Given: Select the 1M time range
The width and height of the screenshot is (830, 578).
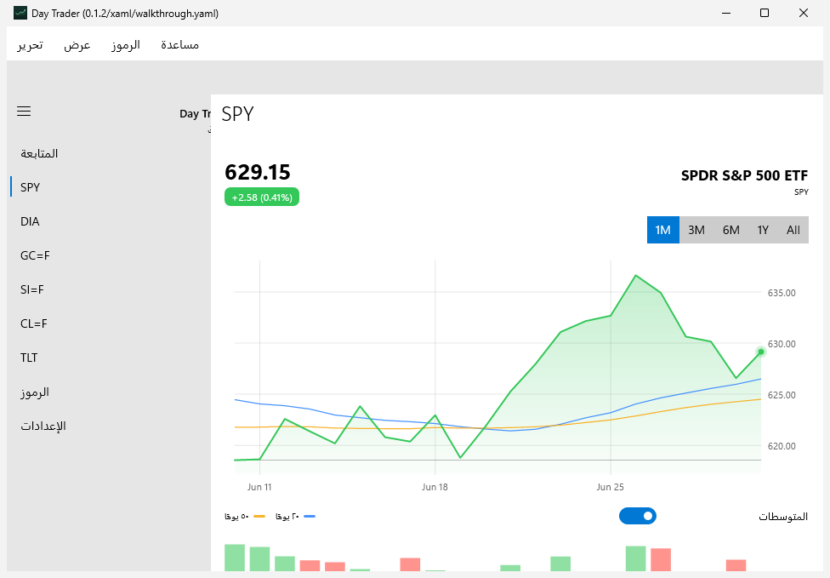Looking at the screenshot, I should (x=662, y=230).
